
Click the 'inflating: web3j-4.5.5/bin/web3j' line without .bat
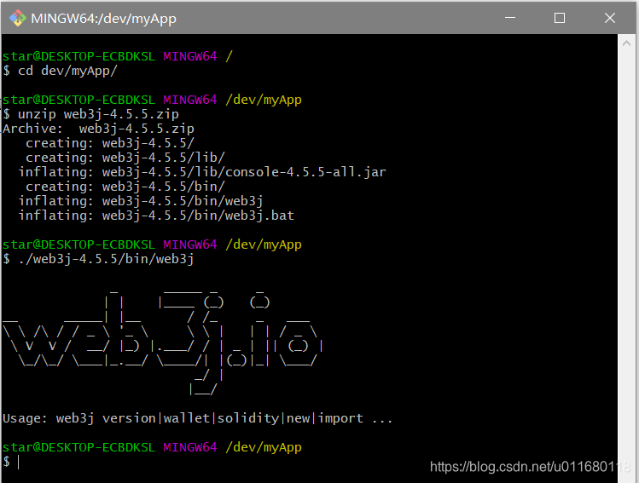(x=141, y=201)
